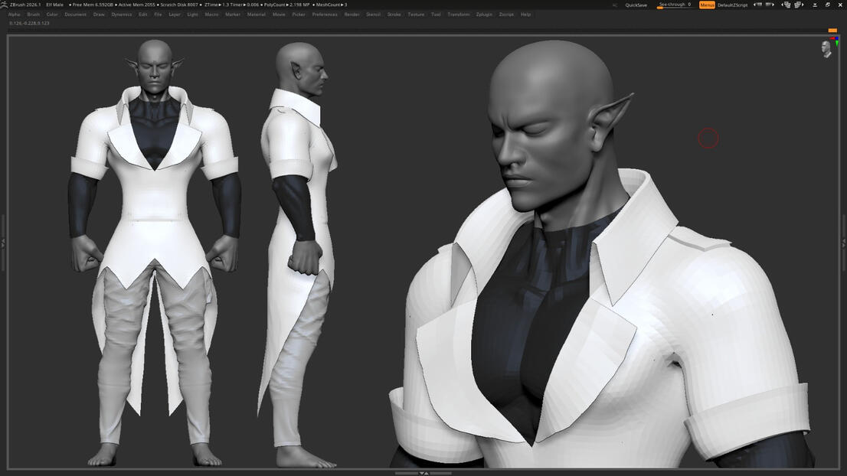Click the CamView head navigation widget
847x476 pixels.
tap(826, 50)
